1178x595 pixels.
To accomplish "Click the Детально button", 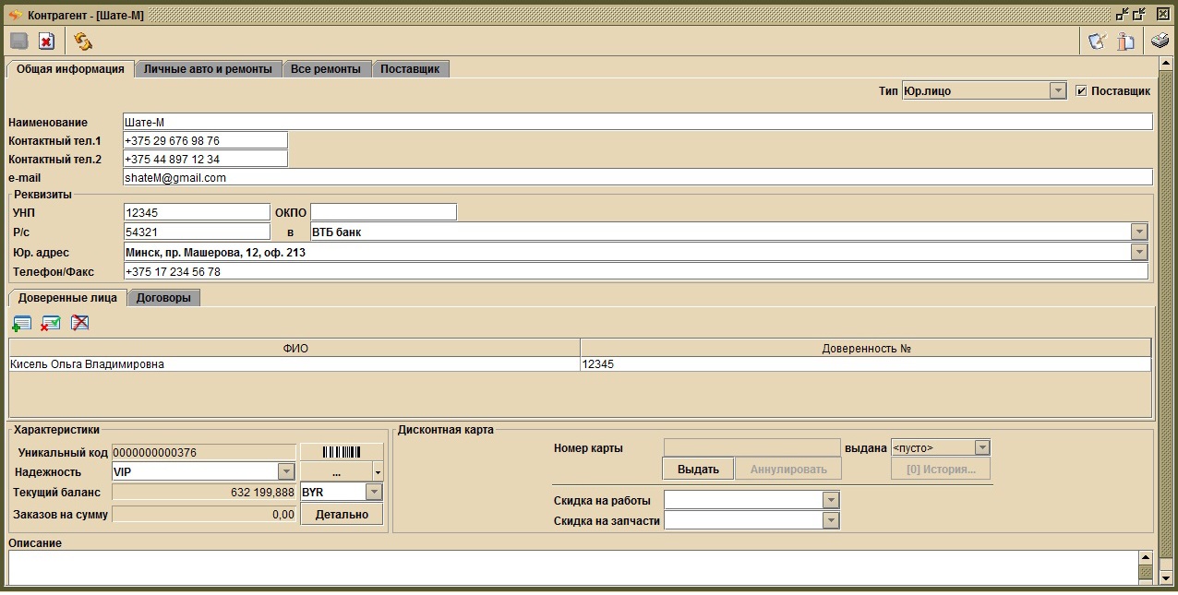I will click(x=342, y=514).
